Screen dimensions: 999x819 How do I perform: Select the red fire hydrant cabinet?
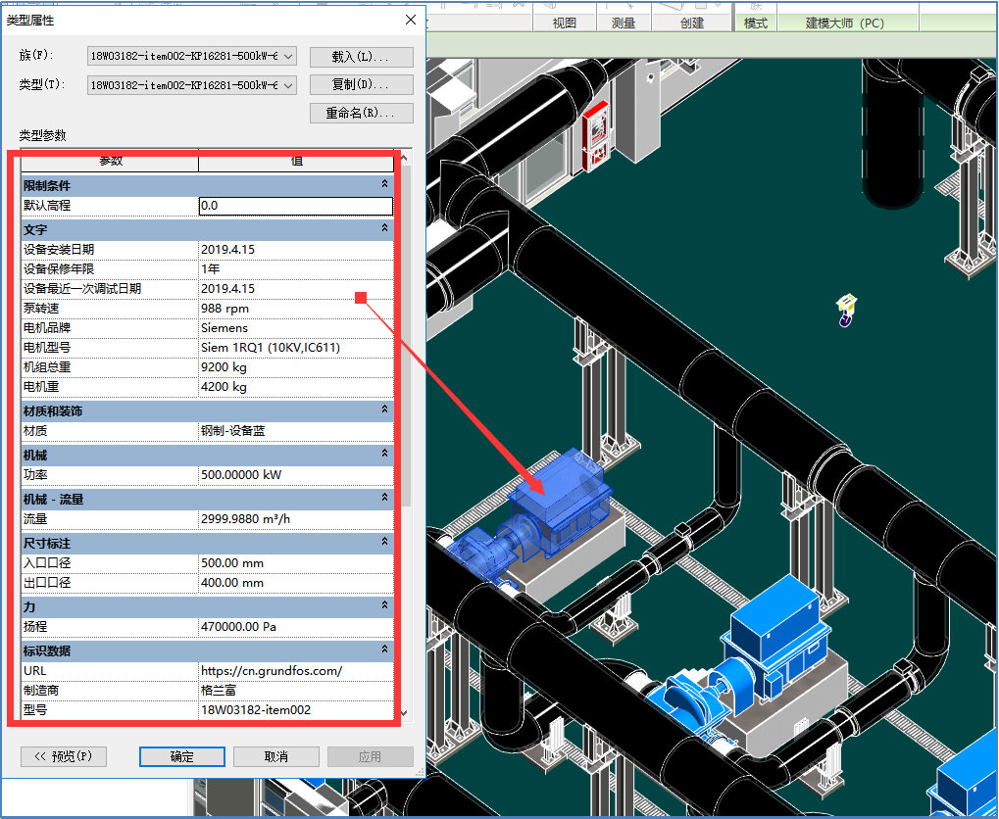595,135
